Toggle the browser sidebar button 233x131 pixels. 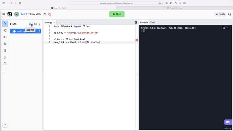tap(4, 3)
